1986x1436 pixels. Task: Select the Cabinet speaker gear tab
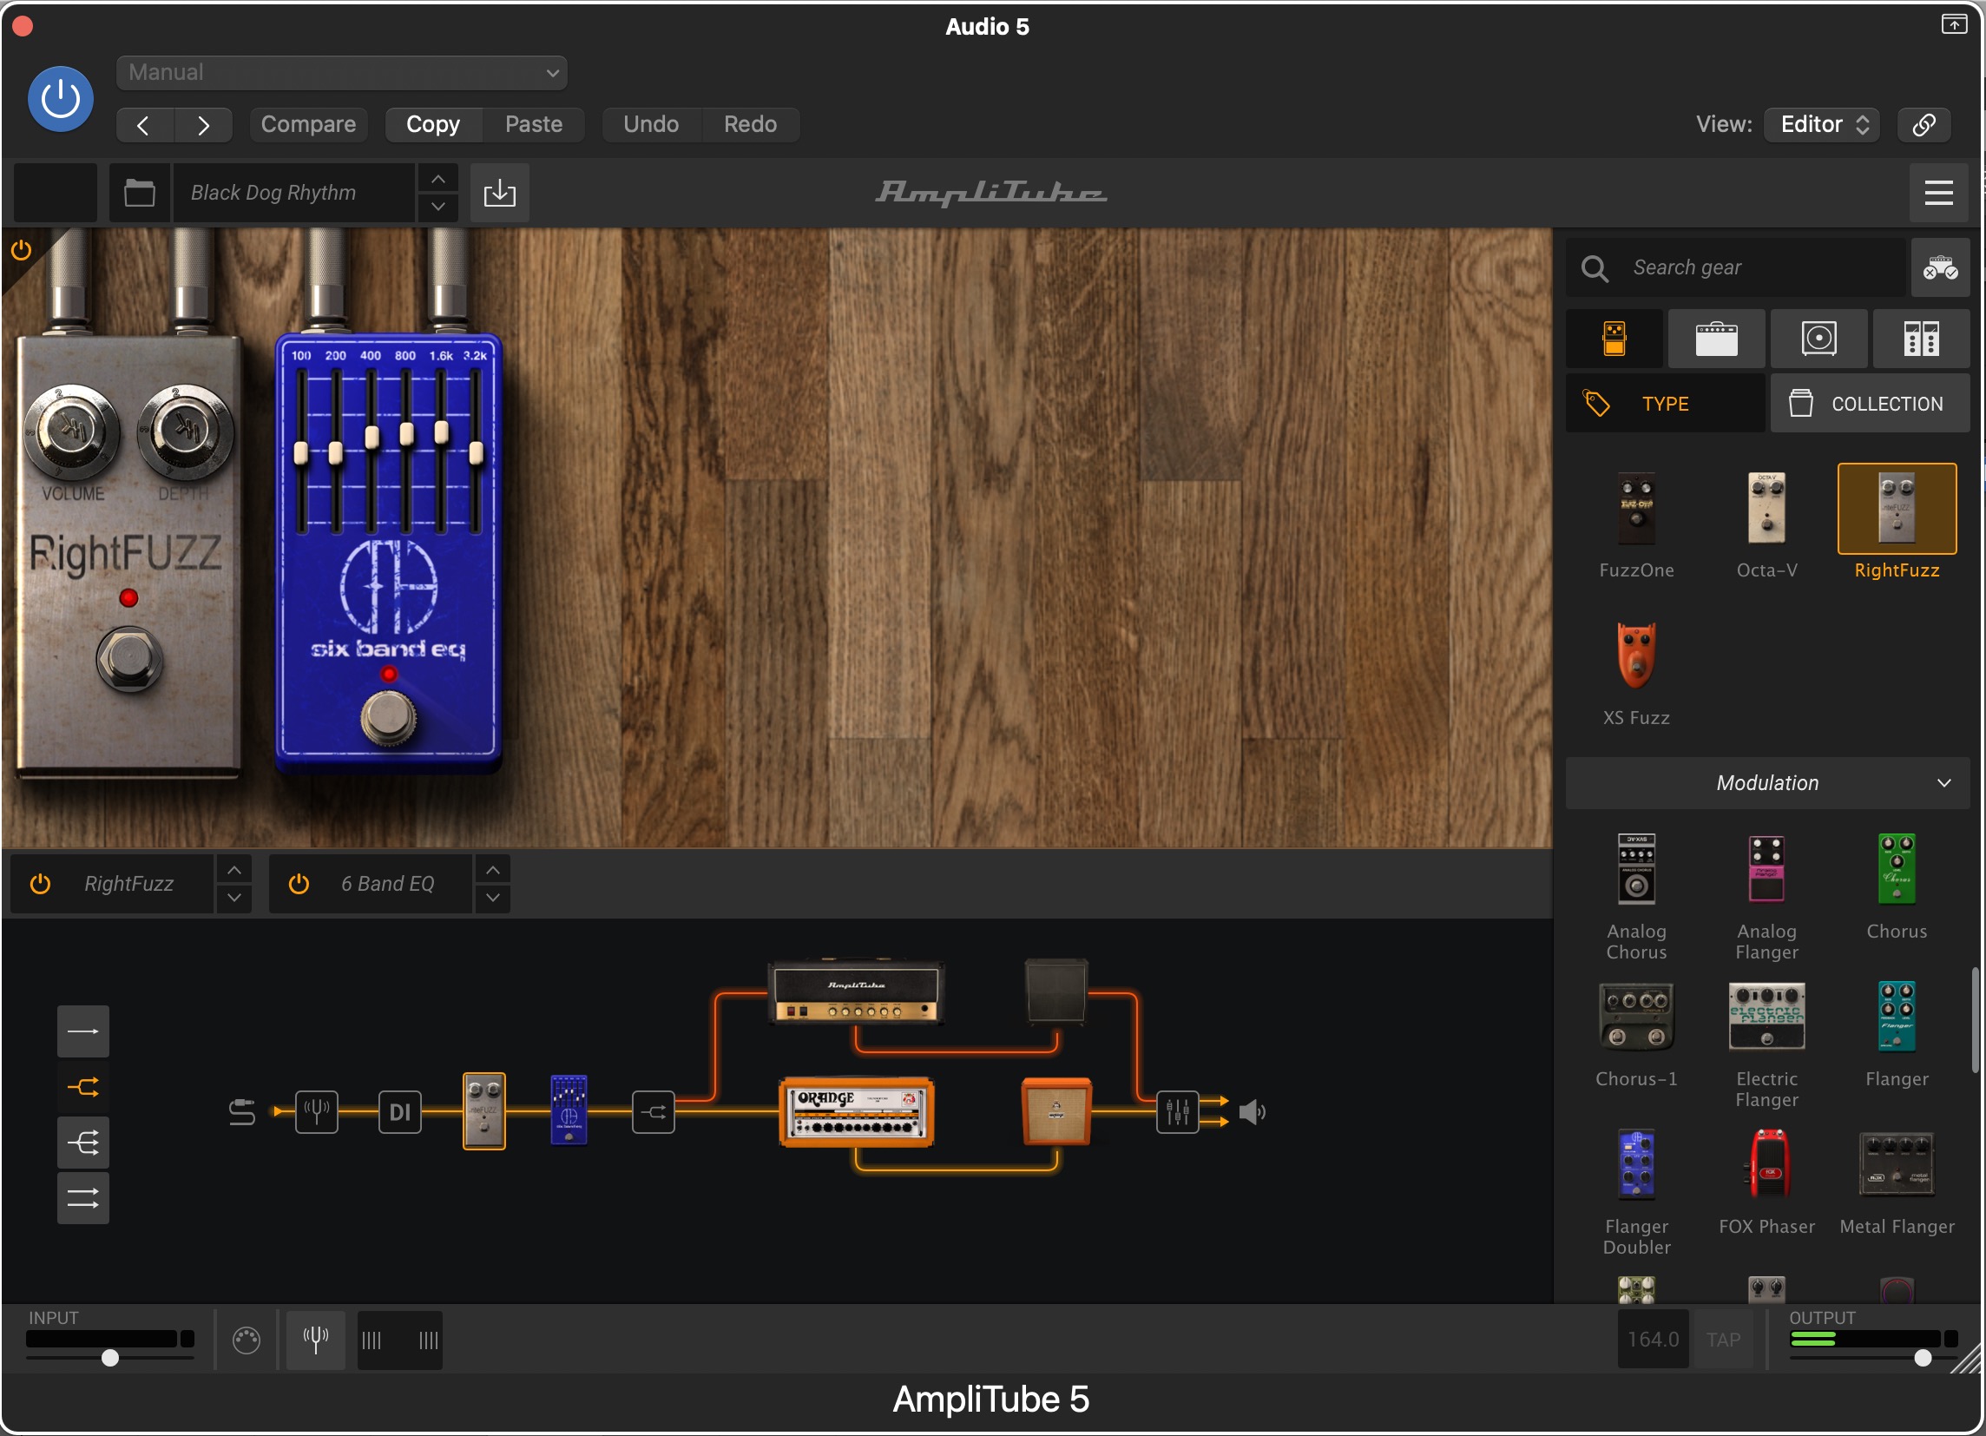(x=1818, y=338)
